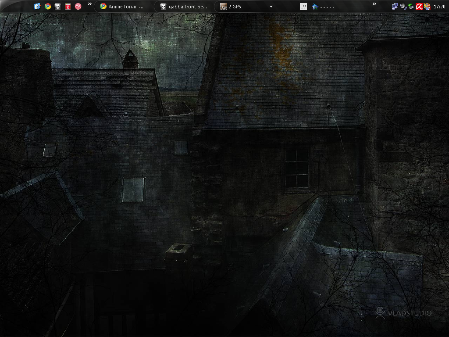Open the blue arrow toolbar icon with dashes
The image size is (449, 337).
[x=323, y=7]
